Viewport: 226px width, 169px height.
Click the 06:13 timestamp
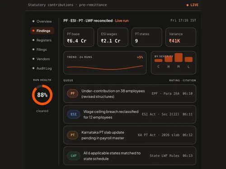pyautogui.click(x=188, y=155)
